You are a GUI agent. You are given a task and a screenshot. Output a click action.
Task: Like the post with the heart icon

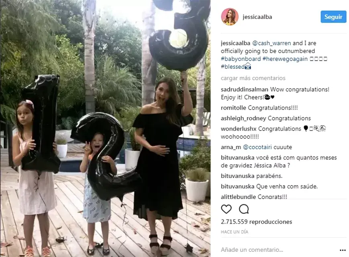coord(226,209)
